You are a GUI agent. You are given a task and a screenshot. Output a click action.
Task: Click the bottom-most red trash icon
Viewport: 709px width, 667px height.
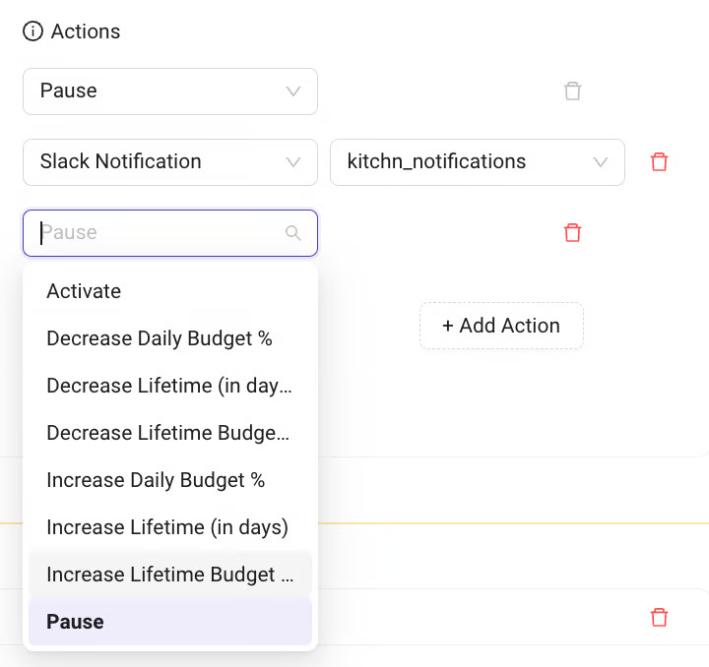point(660,617)
